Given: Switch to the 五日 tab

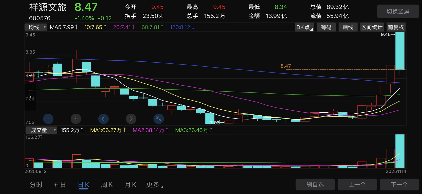Looking at the screenshot, I should pyautogui.click(x=60, y=185).
